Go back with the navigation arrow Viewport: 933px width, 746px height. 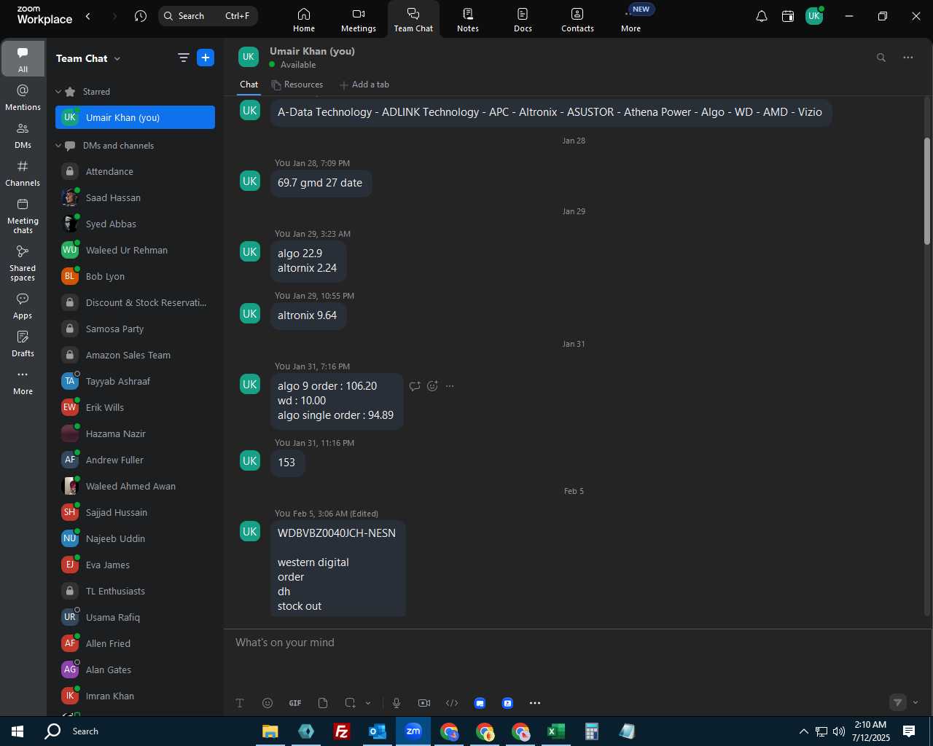coord(88,16)
